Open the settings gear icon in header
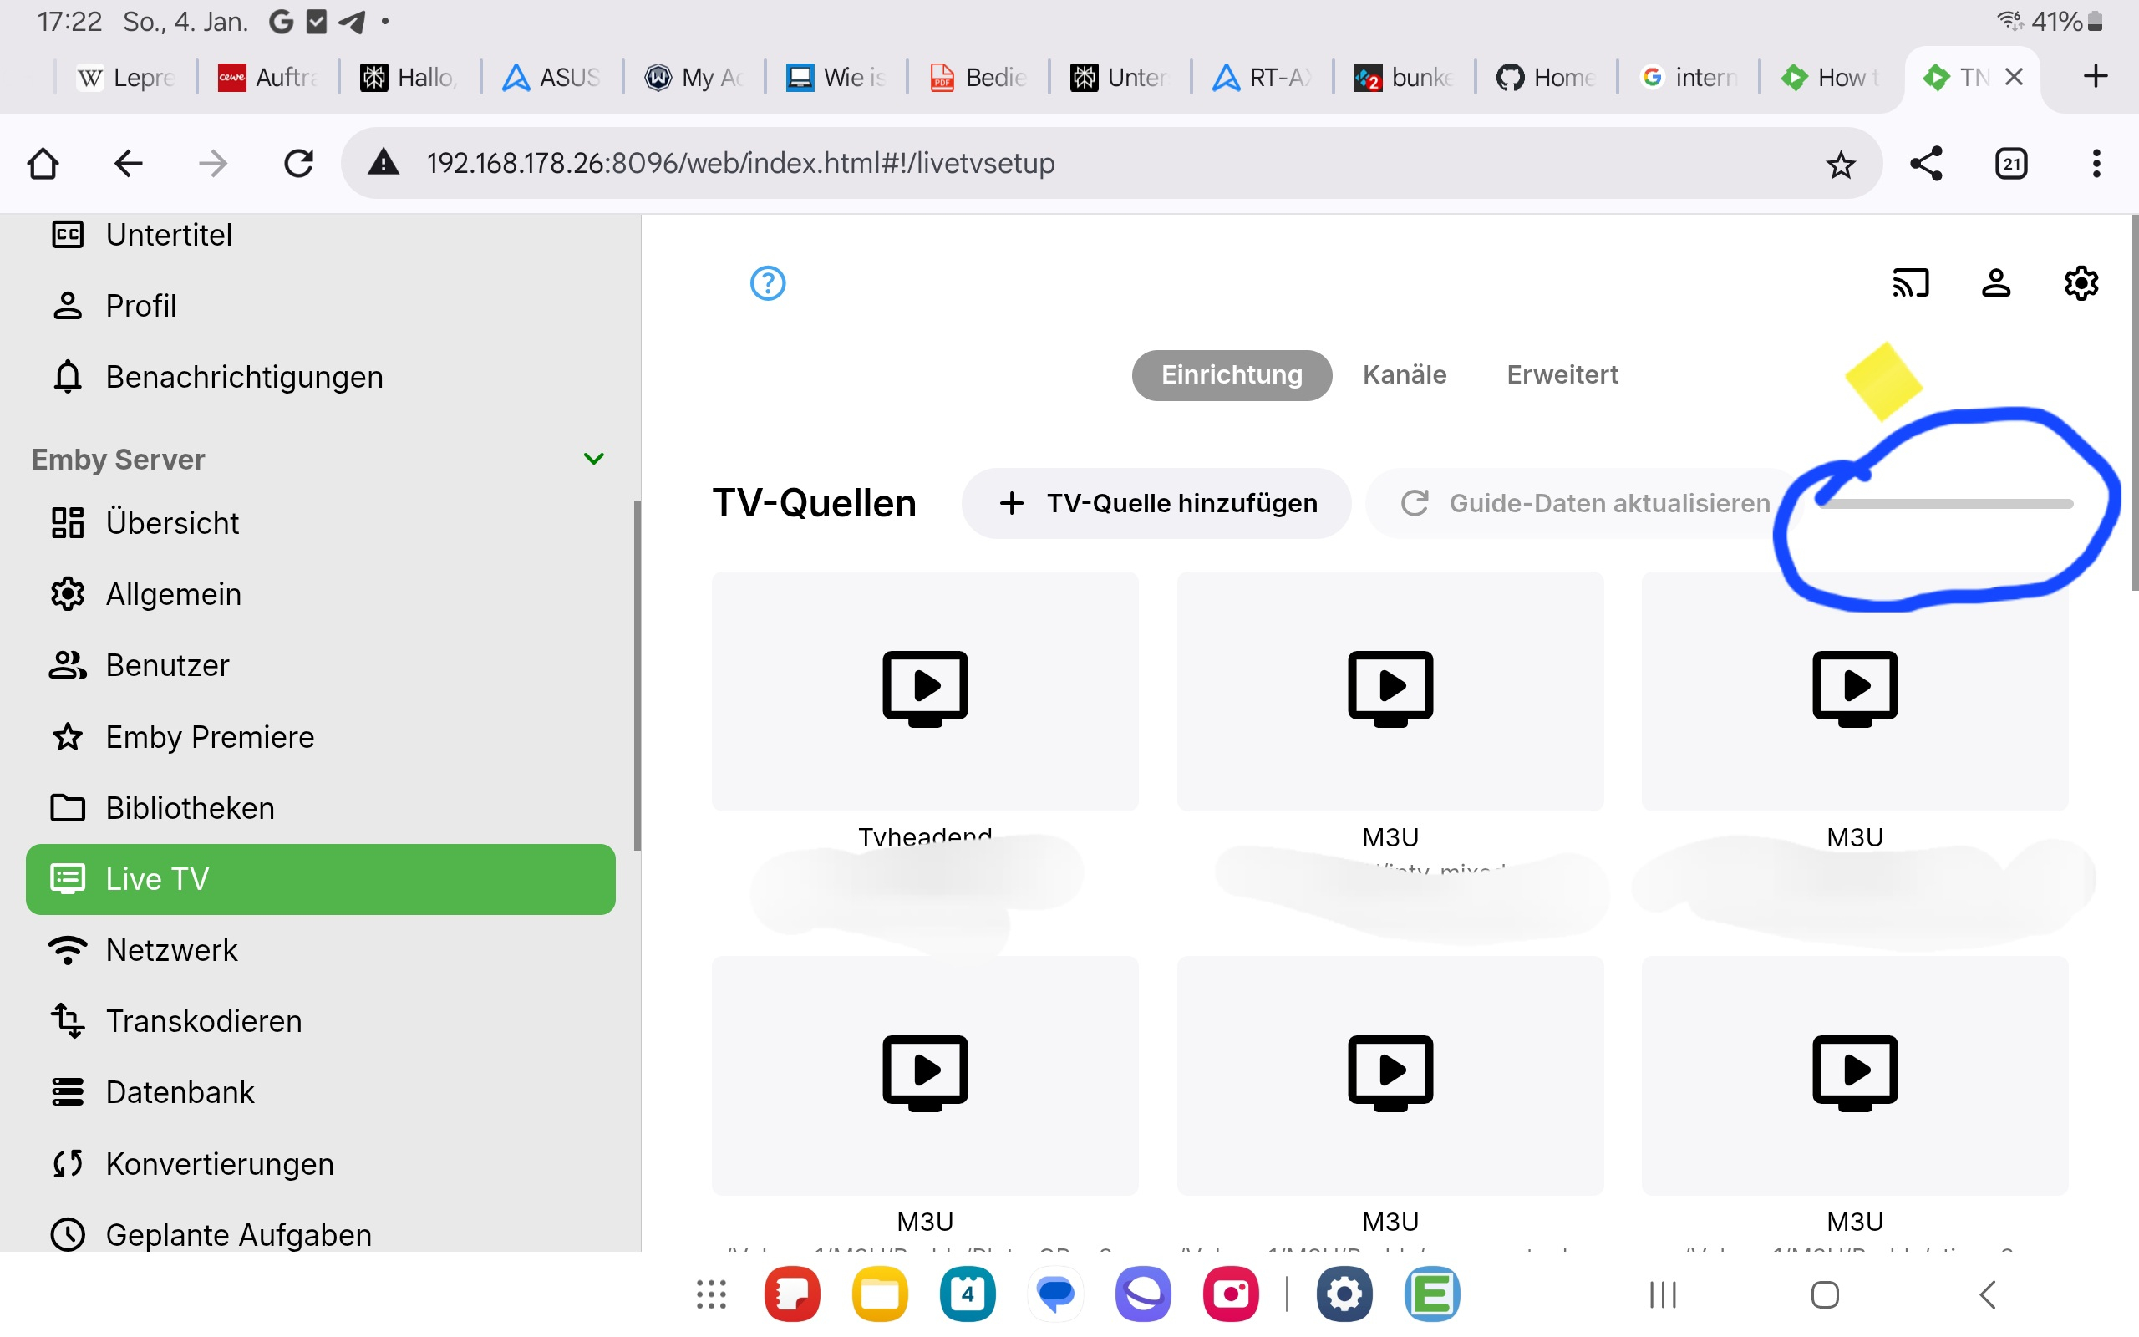 click(2081, 283)
